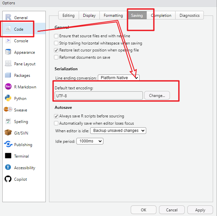Screen dimensions: 217x216
Task: Toggle always save R scripts before sourcing
Action: pos(56,116)
